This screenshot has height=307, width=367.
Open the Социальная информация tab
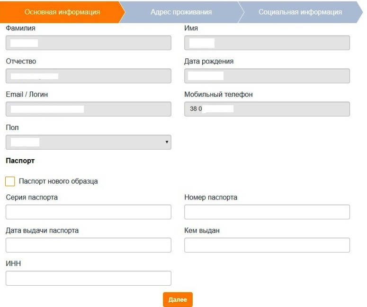[x=300, y=12]
